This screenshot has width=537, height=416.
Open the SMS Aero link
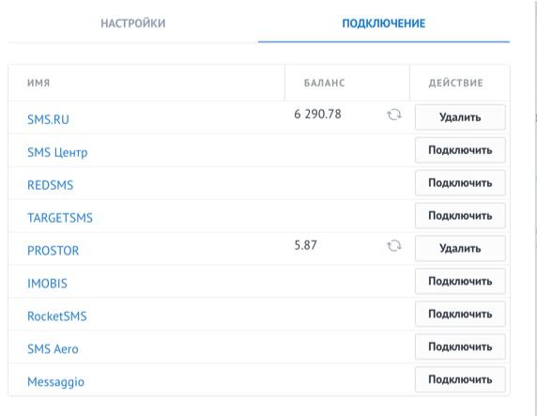tap(53, 349)
